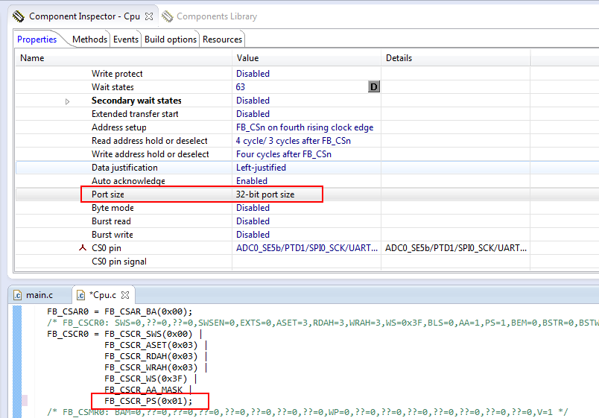Click the D default button beside Wait states
599x418 pixels.
pos(373,86)
